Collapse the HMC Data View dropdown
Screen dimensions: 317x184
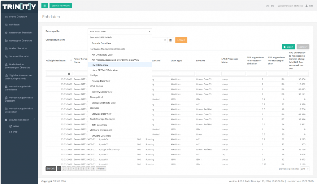click(x=150, y=31)
